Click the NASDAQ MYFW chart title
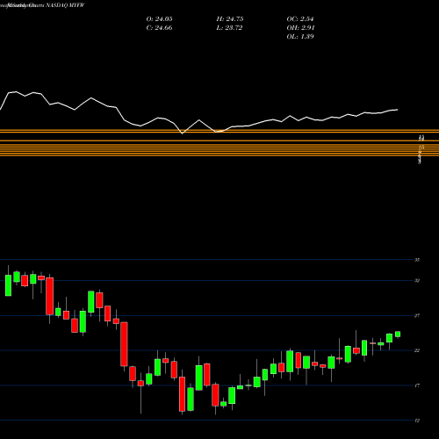 pos(42,5)
